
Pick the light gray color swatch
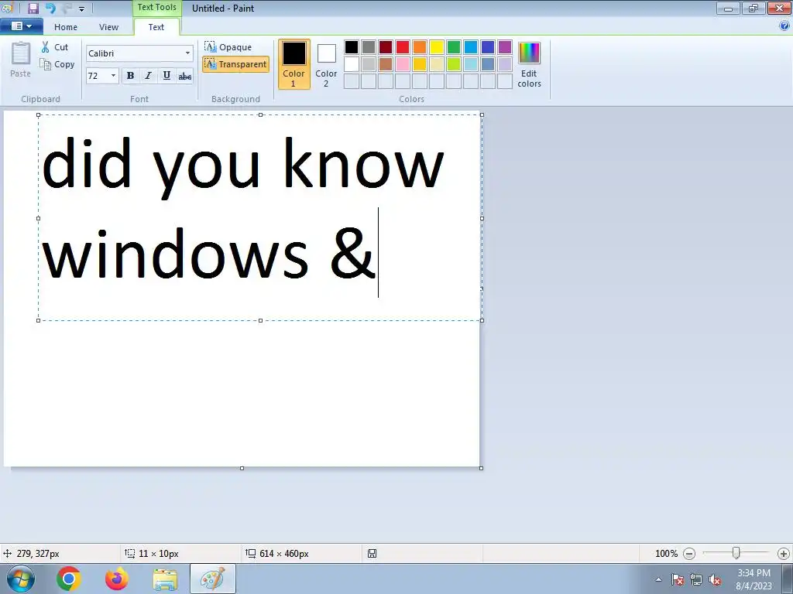click(x=369, y=64)
